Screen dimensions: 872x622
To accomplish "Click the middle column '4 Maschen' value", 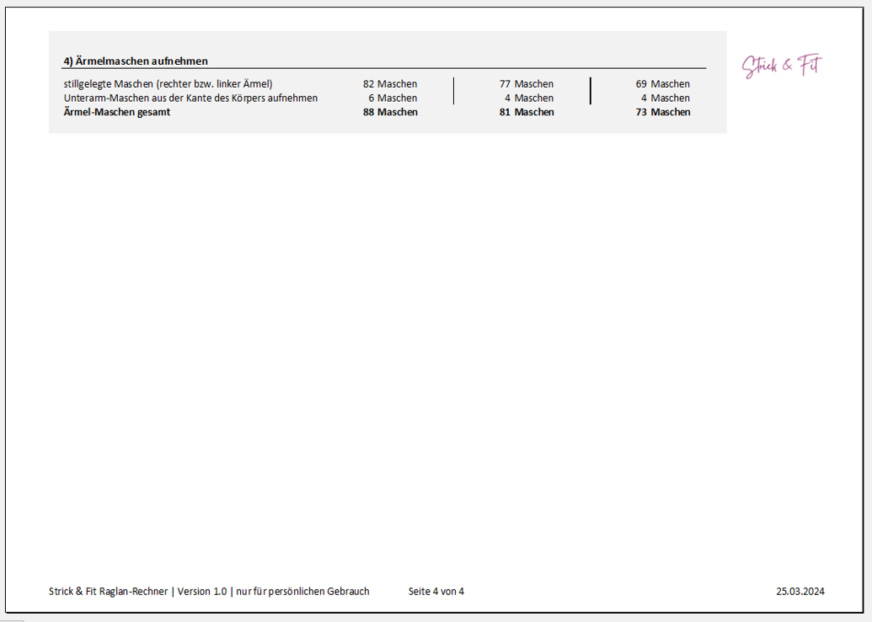I will pos(528,98).
